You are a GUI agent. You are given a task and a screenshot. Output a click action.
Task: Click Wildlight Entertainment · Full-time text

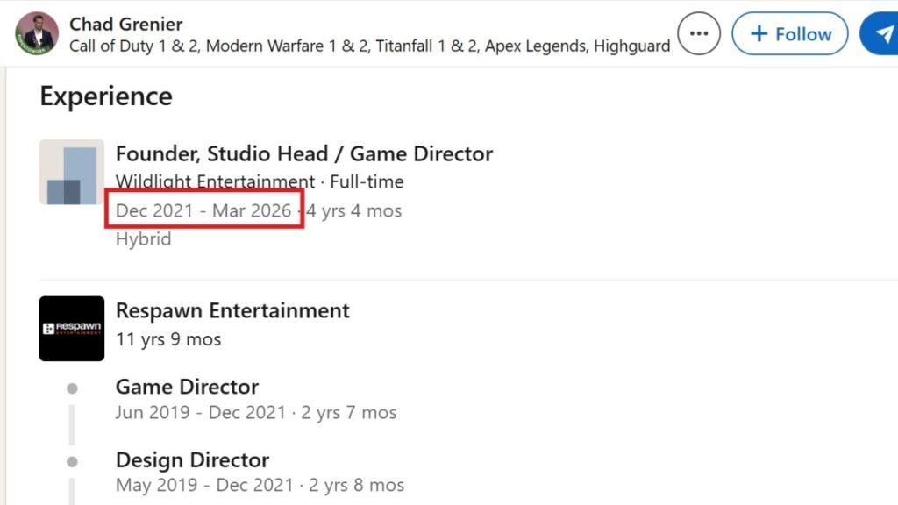pyautogui.click(x=260, y=182)
